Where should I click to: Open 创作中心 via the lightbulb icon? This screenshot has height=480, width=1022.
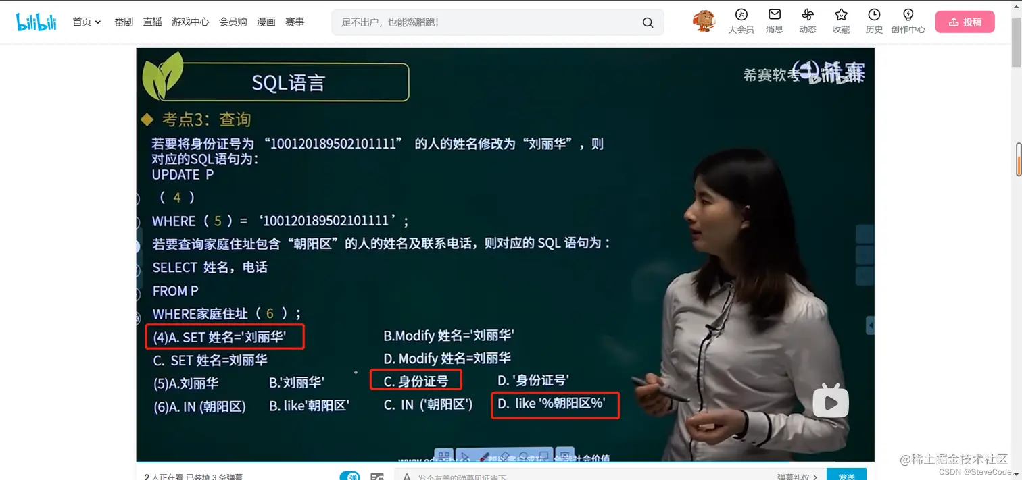908,21
